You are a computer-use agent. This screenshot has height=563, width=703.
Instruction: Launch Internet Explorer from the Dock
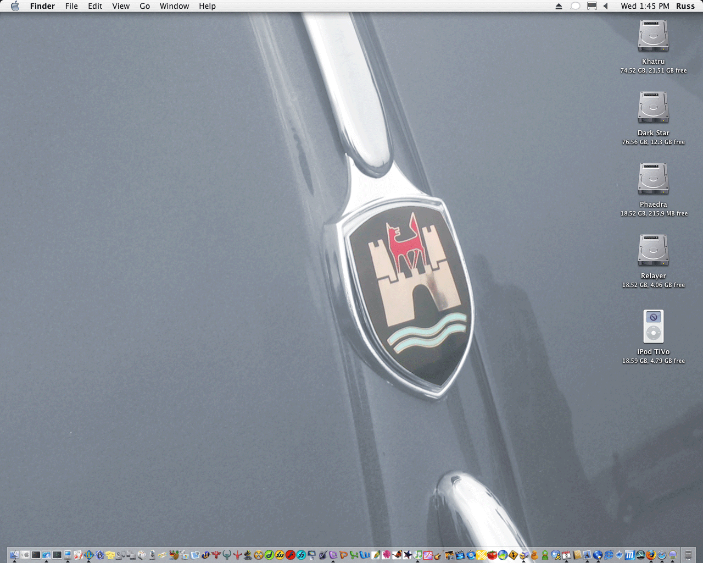click(x=609, y=555)
